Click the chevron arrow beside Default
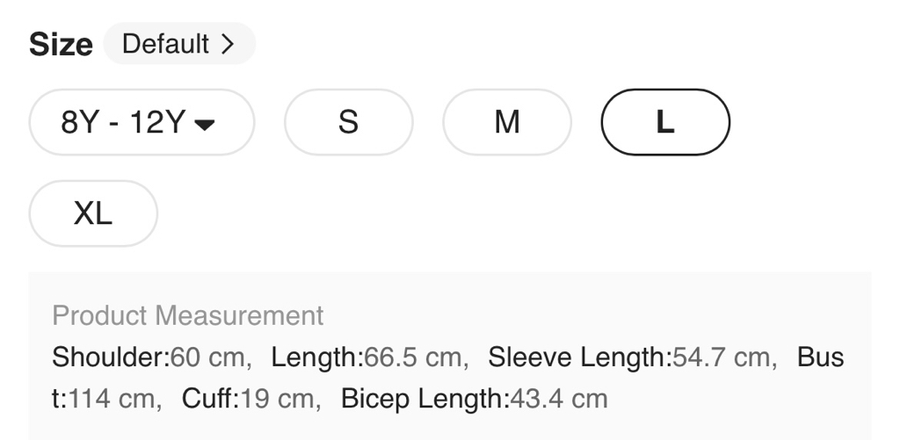The image size is (900, 440). 228,44
